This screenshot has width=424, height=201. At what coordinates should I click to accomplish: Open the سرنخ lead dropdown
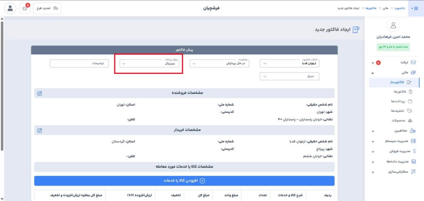tap(290, 76)
